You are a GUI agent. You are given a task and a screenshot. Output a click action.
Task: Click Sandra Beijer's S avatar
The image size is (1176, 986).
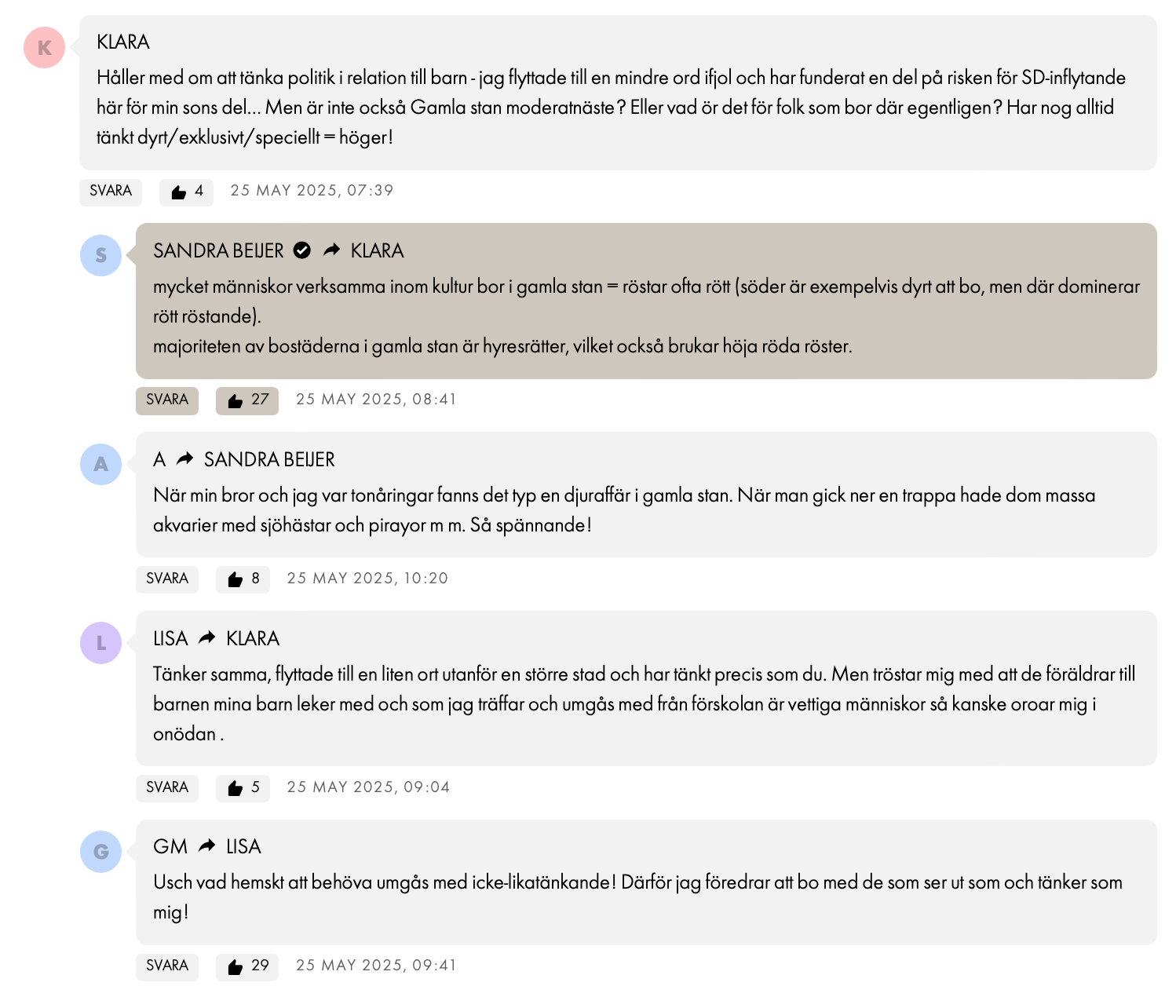pos(100,255)
